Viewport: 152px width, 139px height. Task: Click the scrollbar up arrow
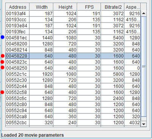click(144, 13)
